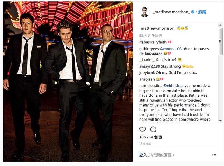
Task: Click the 登入 login link
Action: (143, 155)
